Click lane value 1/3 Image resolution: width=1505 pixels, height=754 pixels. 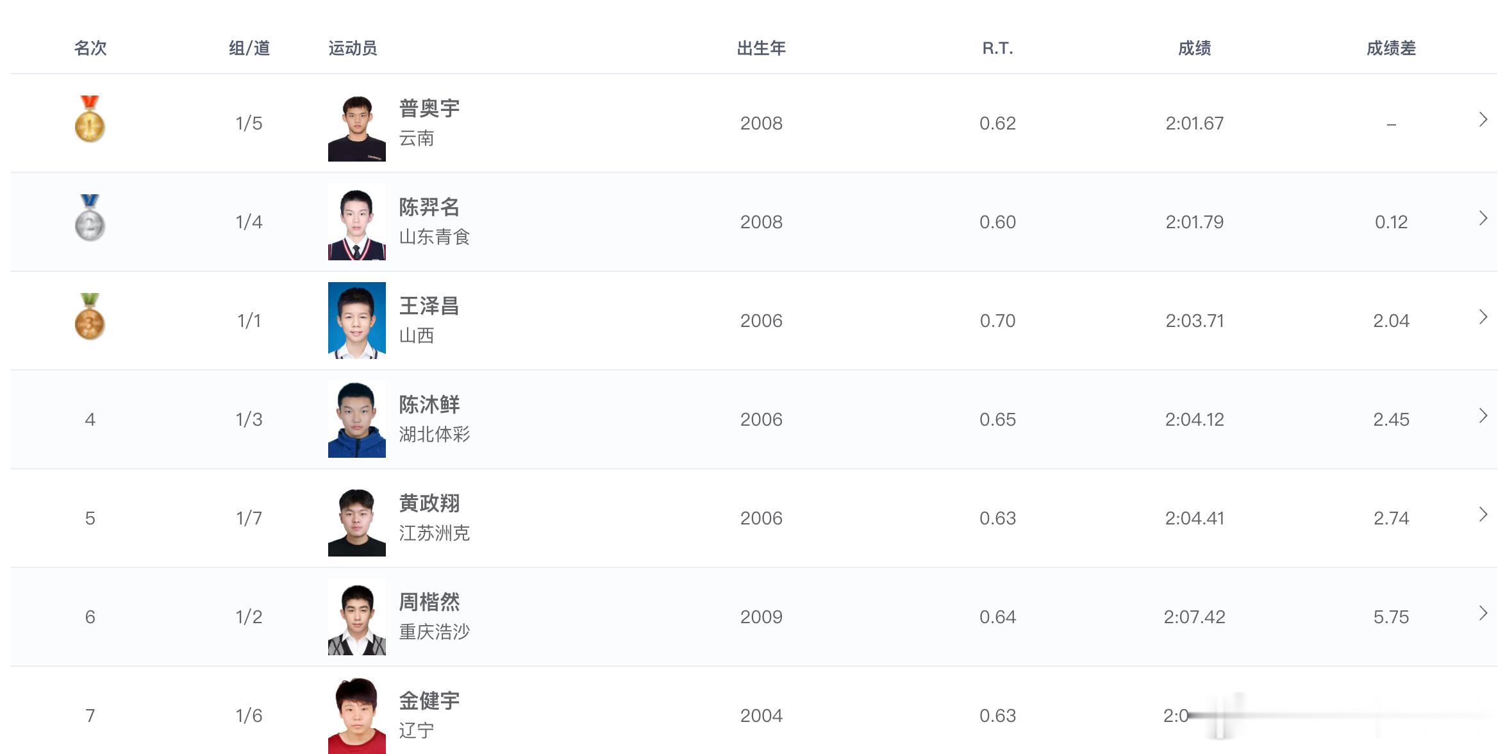tap(249, 419)
